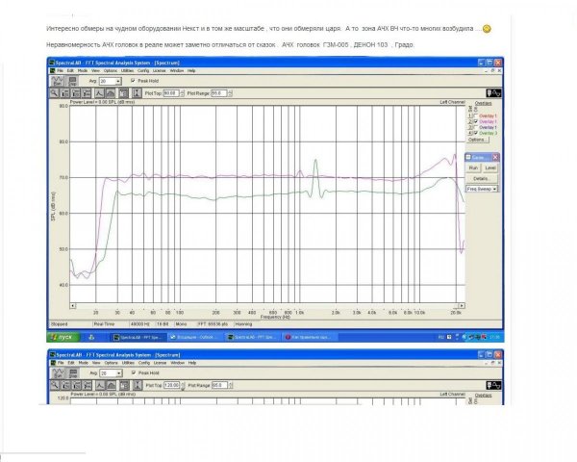Click the 80.00 Plot Top stepper arrows

pyautogui.click(x=182, y=93)
